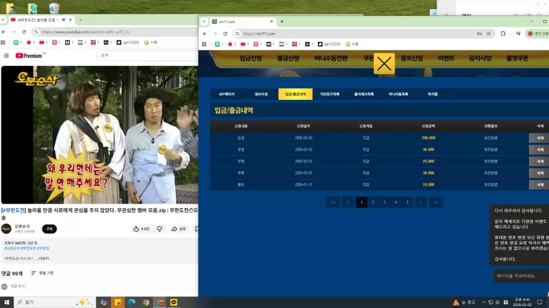The height and width of the screenshot is (308, 549).
Task: Switch to the MY페이지 tab
Action: [227, 94]
